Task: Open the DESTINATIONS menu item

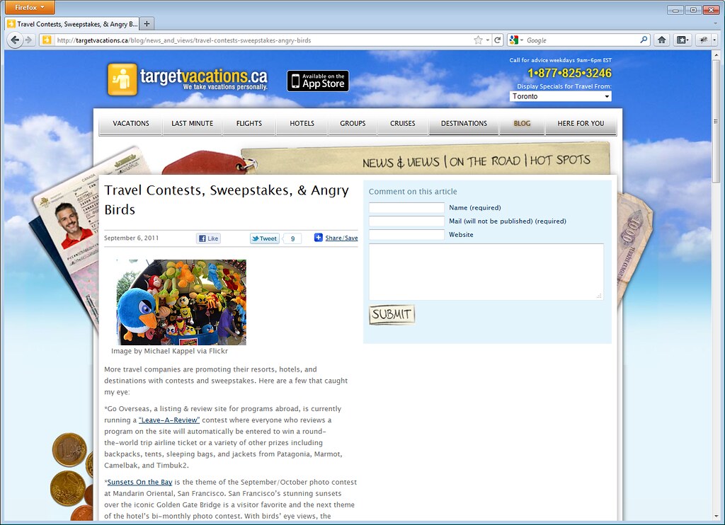Action: tap(464, 124)
